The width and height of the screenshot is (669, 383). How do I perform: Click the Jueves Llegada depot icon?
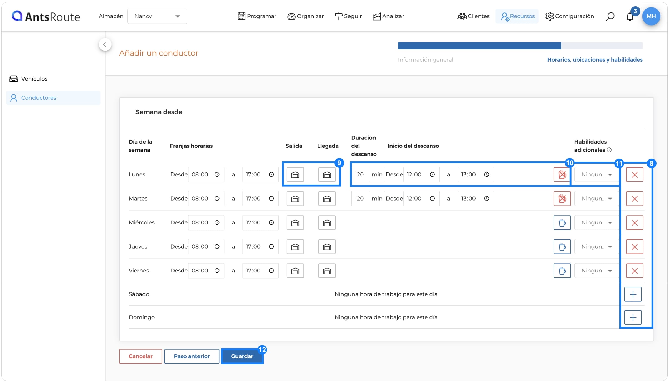pos(327,247)
